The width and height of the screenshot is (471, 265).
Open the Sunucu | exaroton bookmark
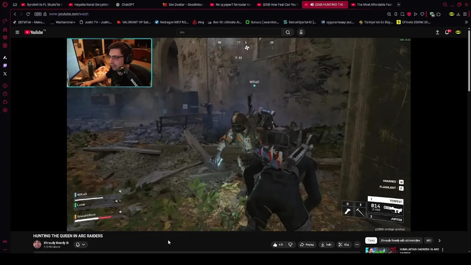(262, 22)
